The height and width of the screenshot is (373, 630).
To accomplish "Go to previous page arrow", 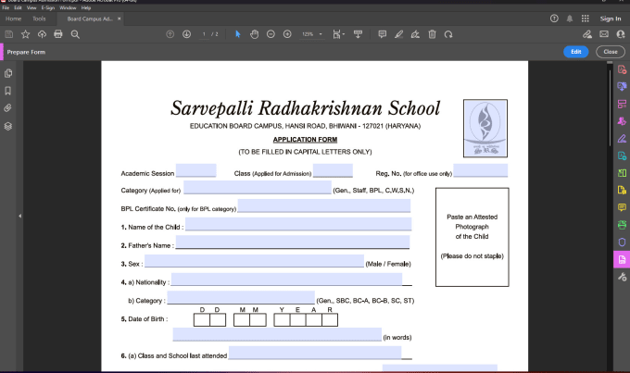I will 170,34.
